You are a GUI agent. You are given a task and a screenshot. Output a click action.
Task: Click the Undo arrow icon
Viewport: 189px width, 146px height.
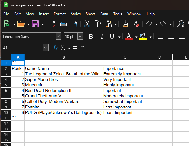tap(149, 24)
